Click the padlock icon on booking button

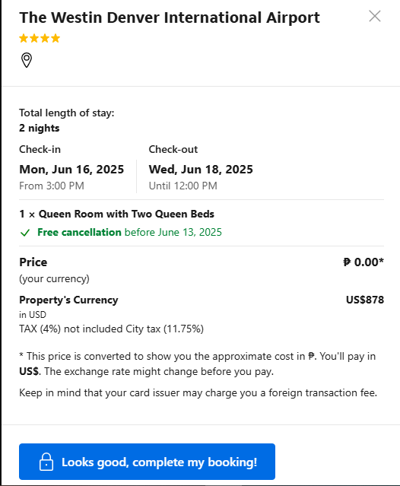46,462
